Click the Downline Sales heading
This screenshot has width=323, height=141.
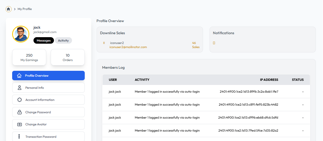[x=113, y=33]
